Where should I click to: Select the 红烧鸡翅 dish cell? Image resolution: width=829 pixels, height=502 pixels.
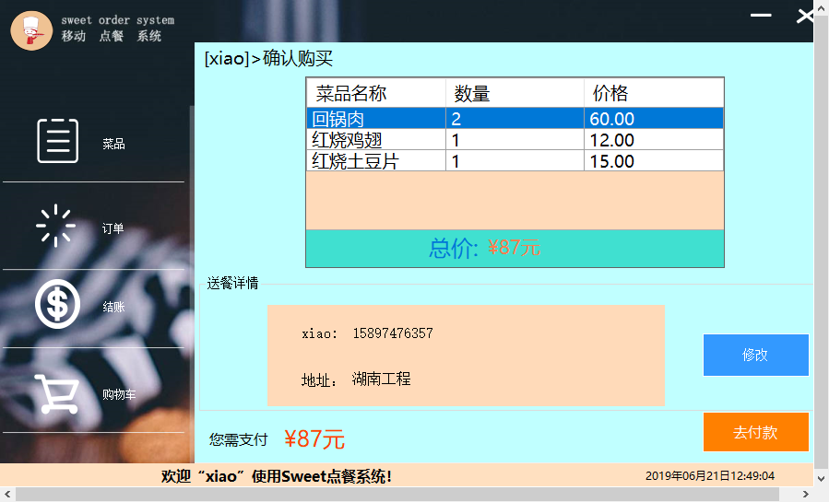tap(376, 140)
